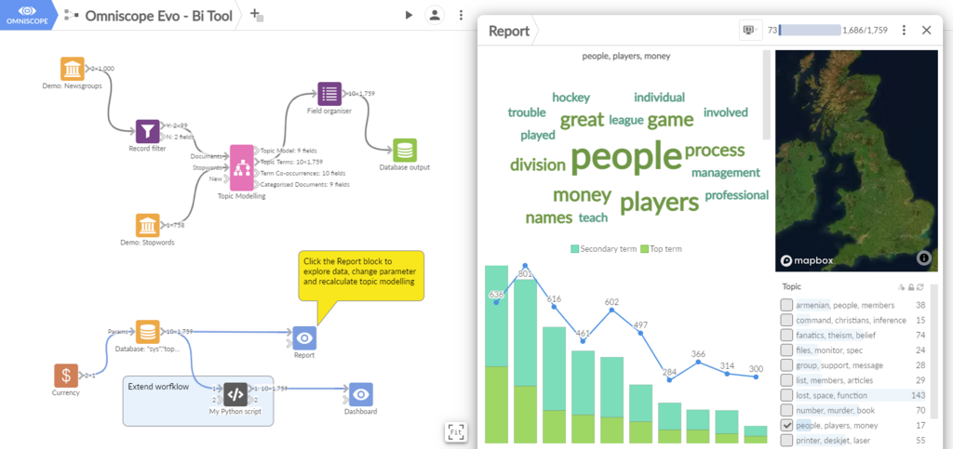Screen dimensions: 953x449
Task: Open the workflow three-dot menu
Action: pos(462,15)
